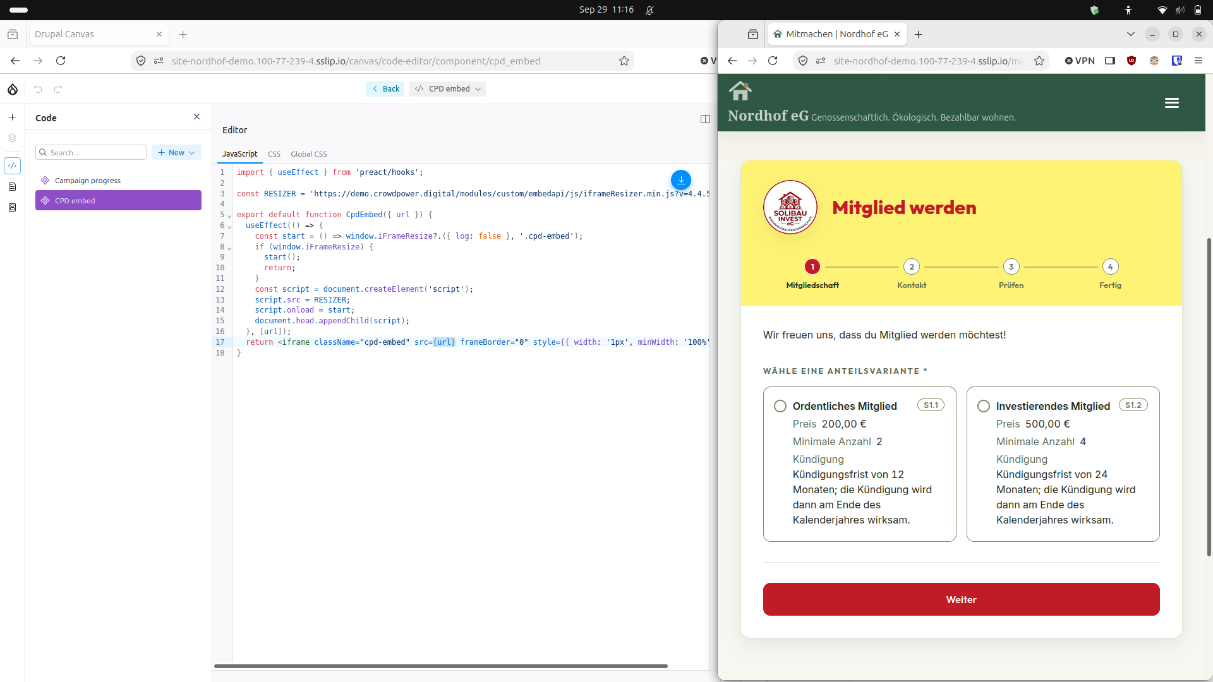Collapse code fold at line 6

coord(229,226)
